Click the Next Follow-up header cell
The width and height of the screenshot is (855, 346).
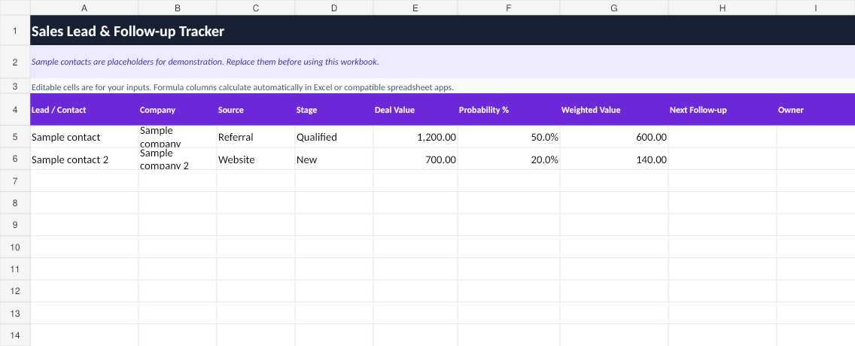tap(723, 110)
